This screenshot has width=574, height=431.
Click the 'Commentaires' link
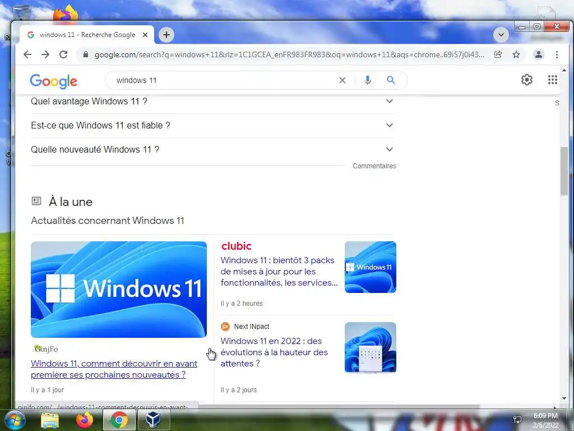[374, 166]
